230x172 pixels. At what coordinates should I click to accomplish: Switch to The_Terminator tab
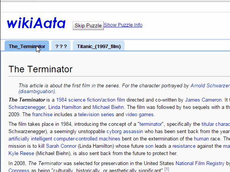click(27, 46)
